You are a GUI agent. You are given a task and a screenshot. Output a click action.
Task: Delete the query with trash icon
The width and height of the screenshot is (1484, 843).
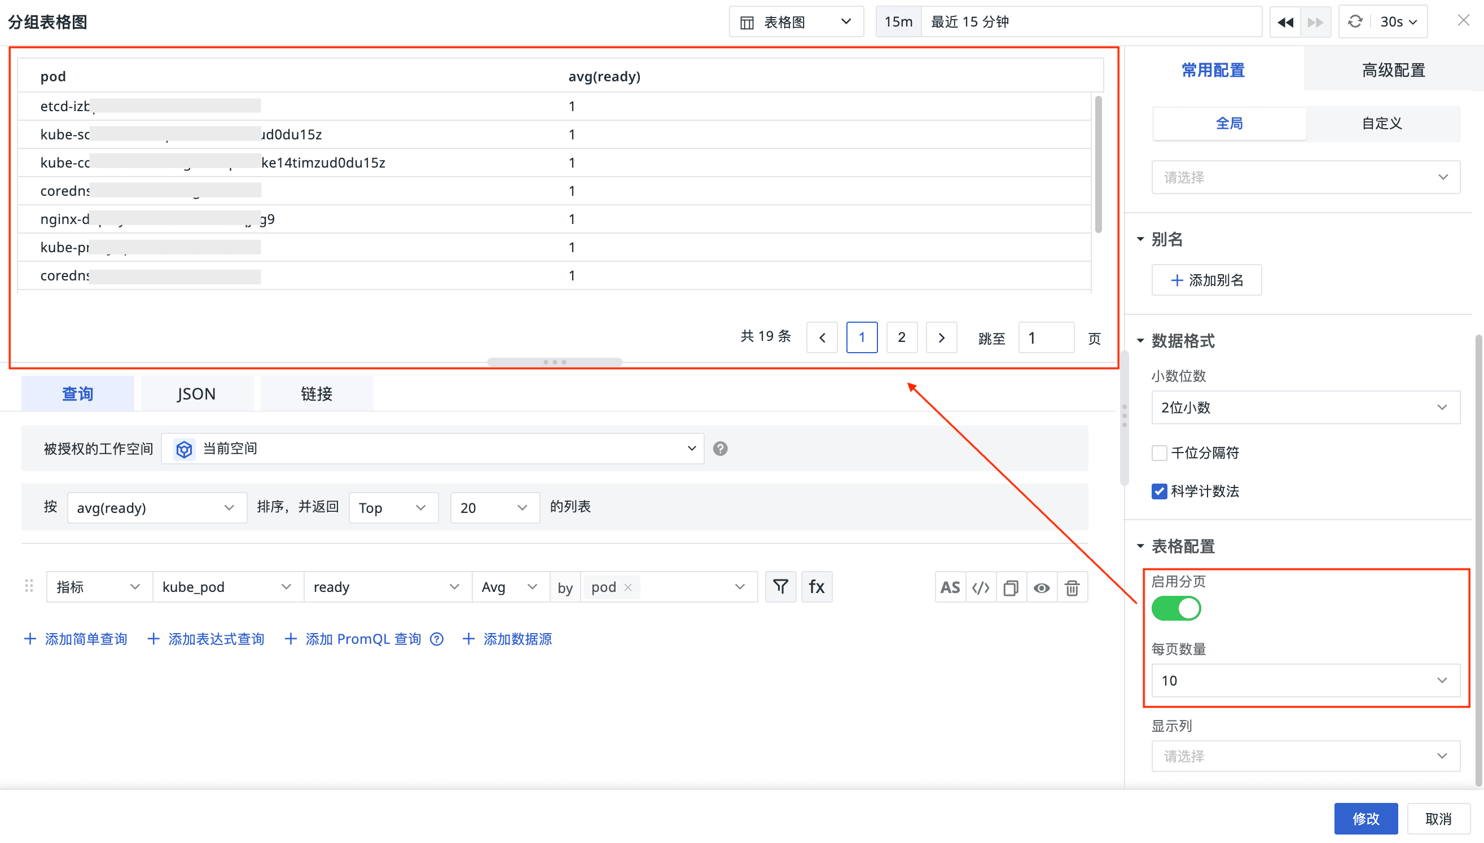click(1072, 587)
